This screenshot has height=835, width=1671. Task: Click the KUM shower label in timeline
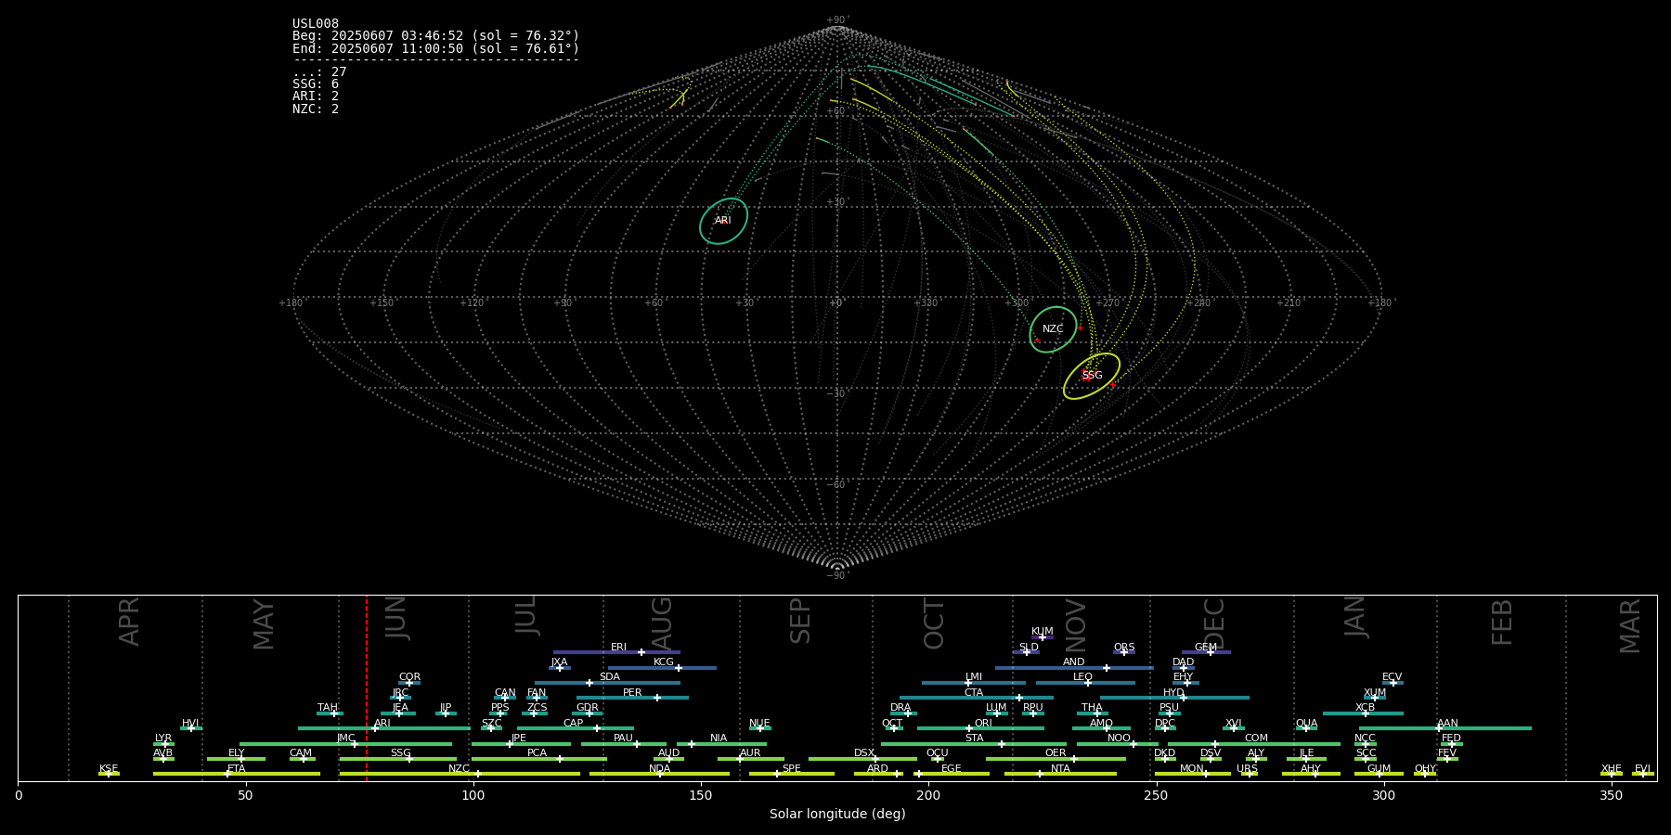(x=1042, y=632)
